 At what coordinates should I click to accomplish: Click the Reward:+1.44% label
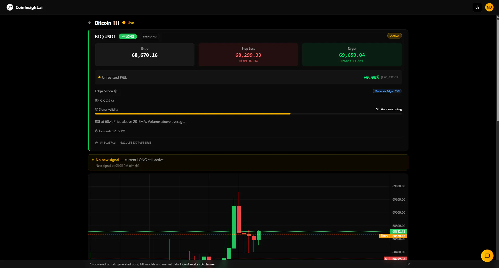tap(352, 61)
